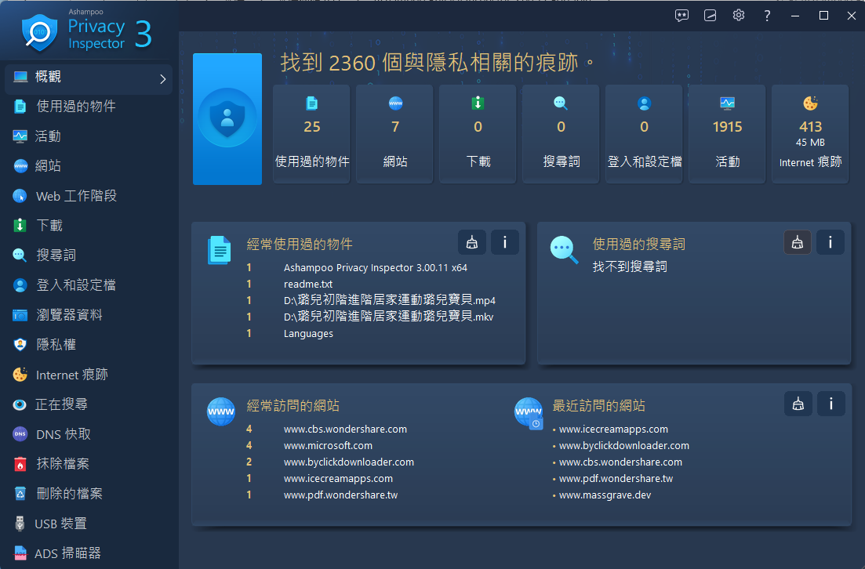Click the DNS 快取 icon in sidebar
Viewport: 865px width, 569px height.
tap(20, 434)
